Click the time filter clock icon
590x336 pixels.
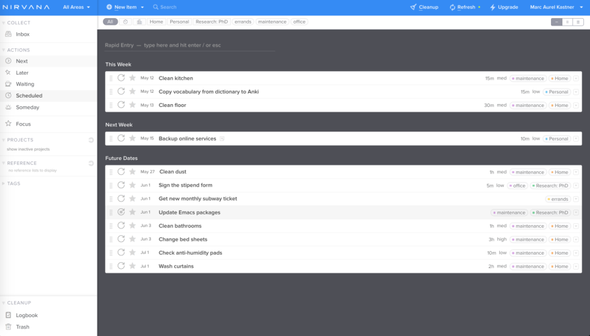(126, 22)
